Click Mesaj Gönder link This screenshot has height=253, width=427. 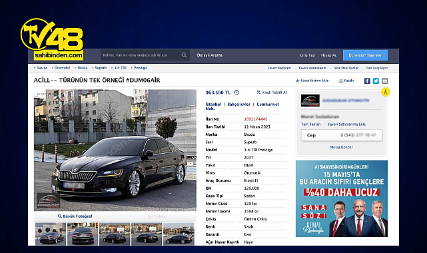pyautogui.click(x=342, y=147)
